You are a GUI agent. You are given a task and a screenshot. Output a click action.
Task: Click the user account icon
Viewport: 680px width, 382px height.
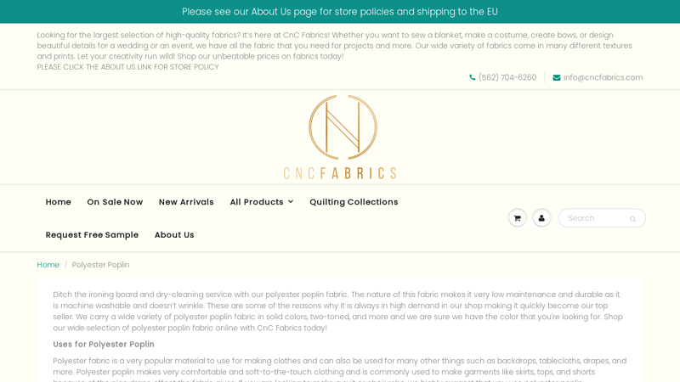541,218
